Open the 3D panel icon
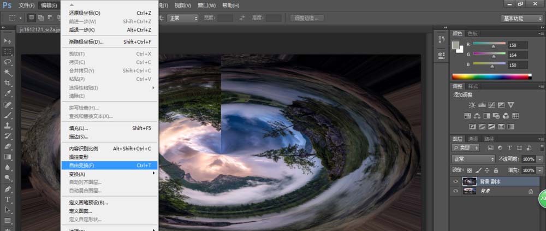Viewport: 546px width, 231px height. point(441,55)
